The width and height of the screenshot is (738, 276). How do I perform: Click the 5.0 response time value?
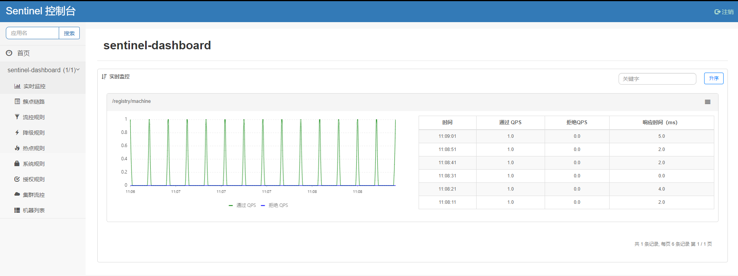pos(662,136)
